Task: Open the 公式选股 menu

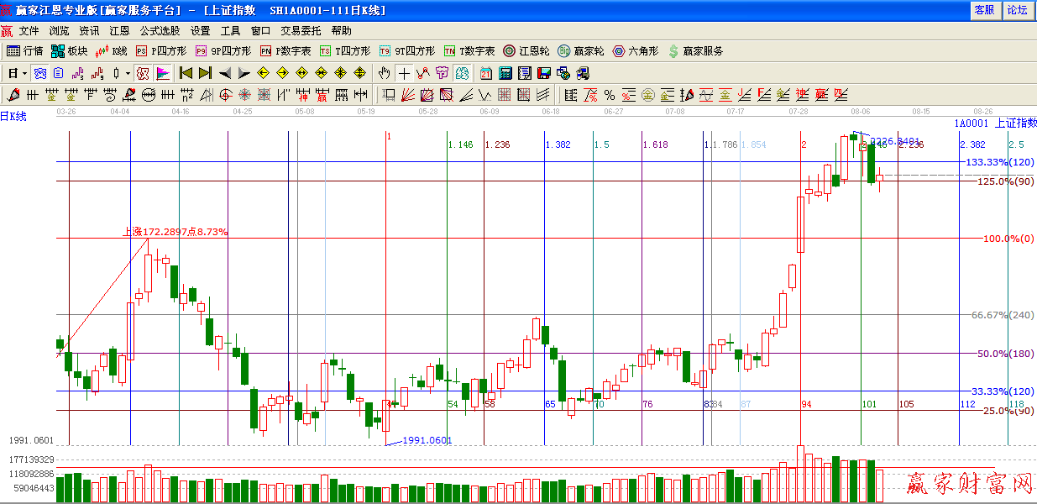Action: [160, 30]
